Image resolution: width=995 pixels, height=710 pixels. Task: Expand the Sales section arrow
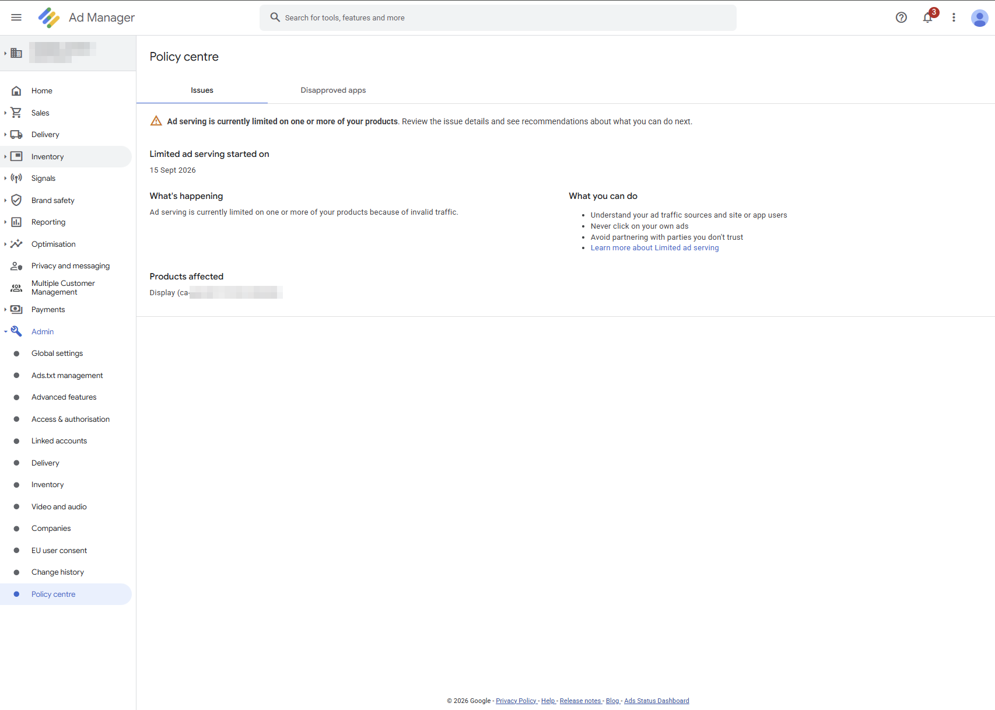(5, 113)
